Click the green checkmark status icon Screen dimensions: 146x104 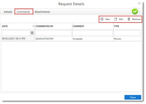(135, 12)
